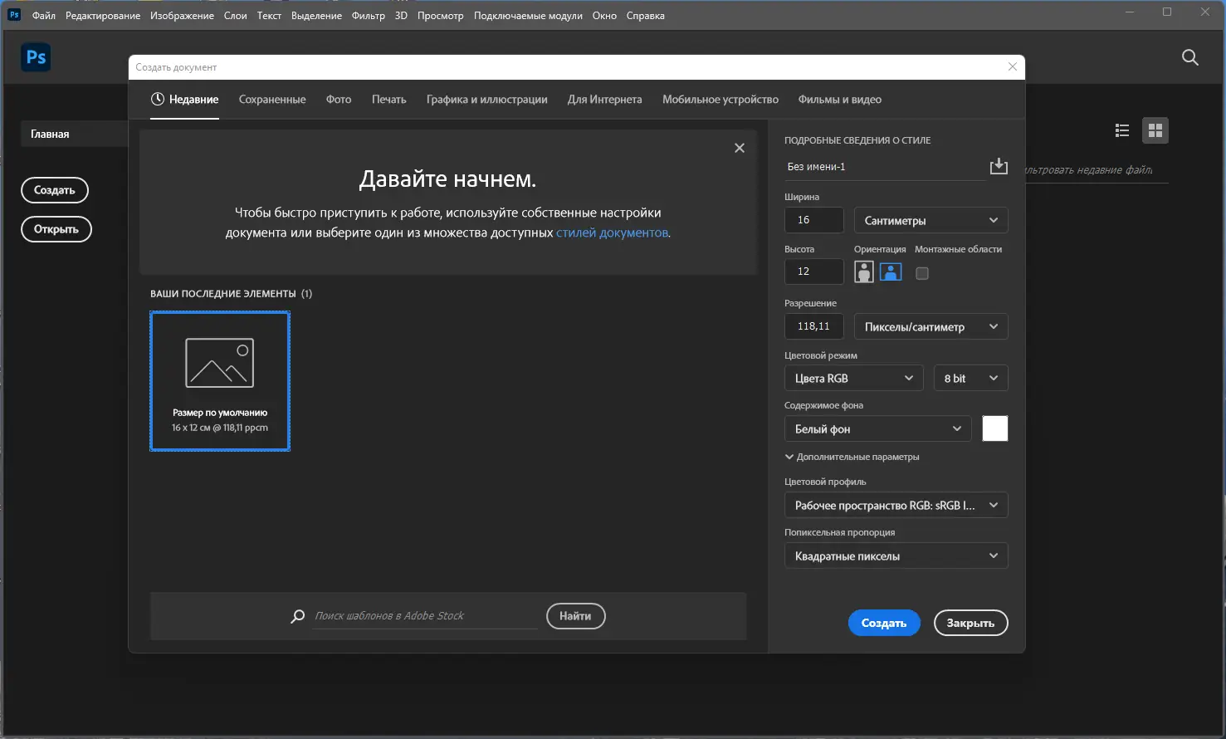Open the Окно menu
Viewport: 1226px width, 739px height.
point(604,15)
